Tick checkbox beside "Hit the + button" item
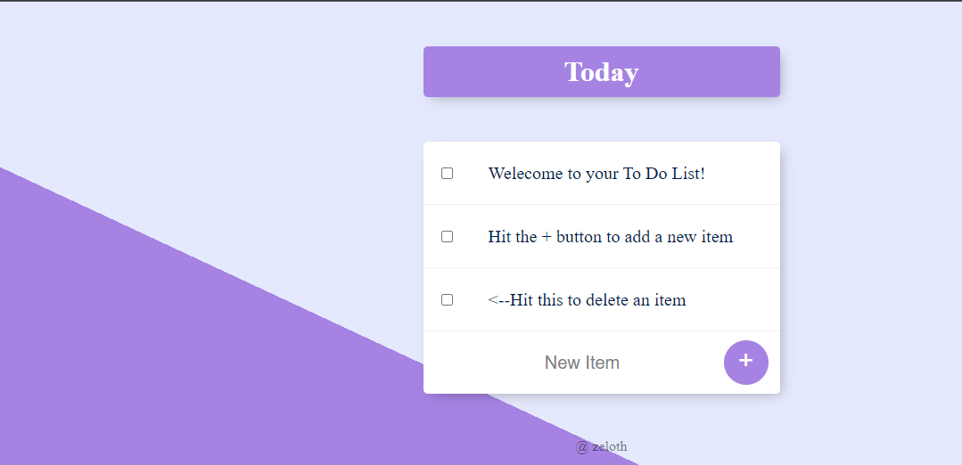 [448, 236]
